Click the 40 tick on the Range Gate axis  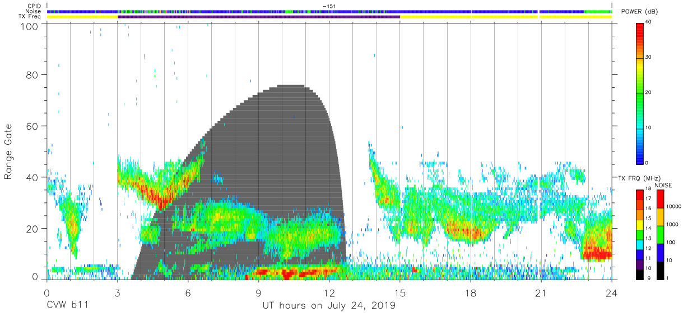coord(33,177)
